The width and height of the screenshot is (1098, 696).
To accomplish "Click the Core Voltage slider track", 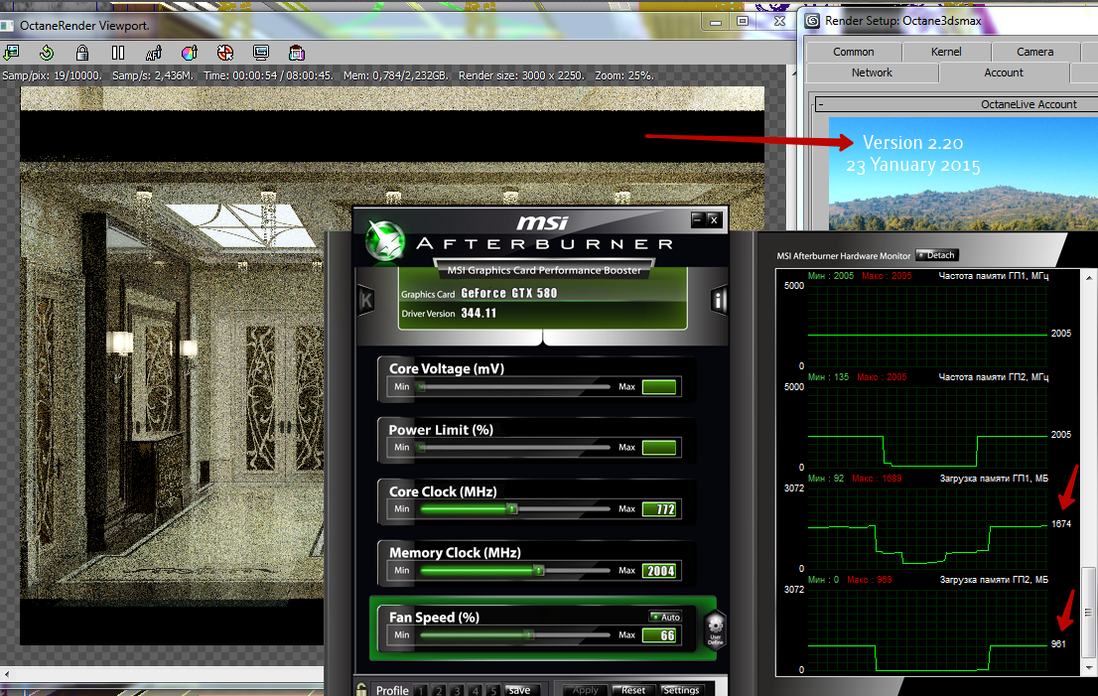I will [x=514, y=386].
